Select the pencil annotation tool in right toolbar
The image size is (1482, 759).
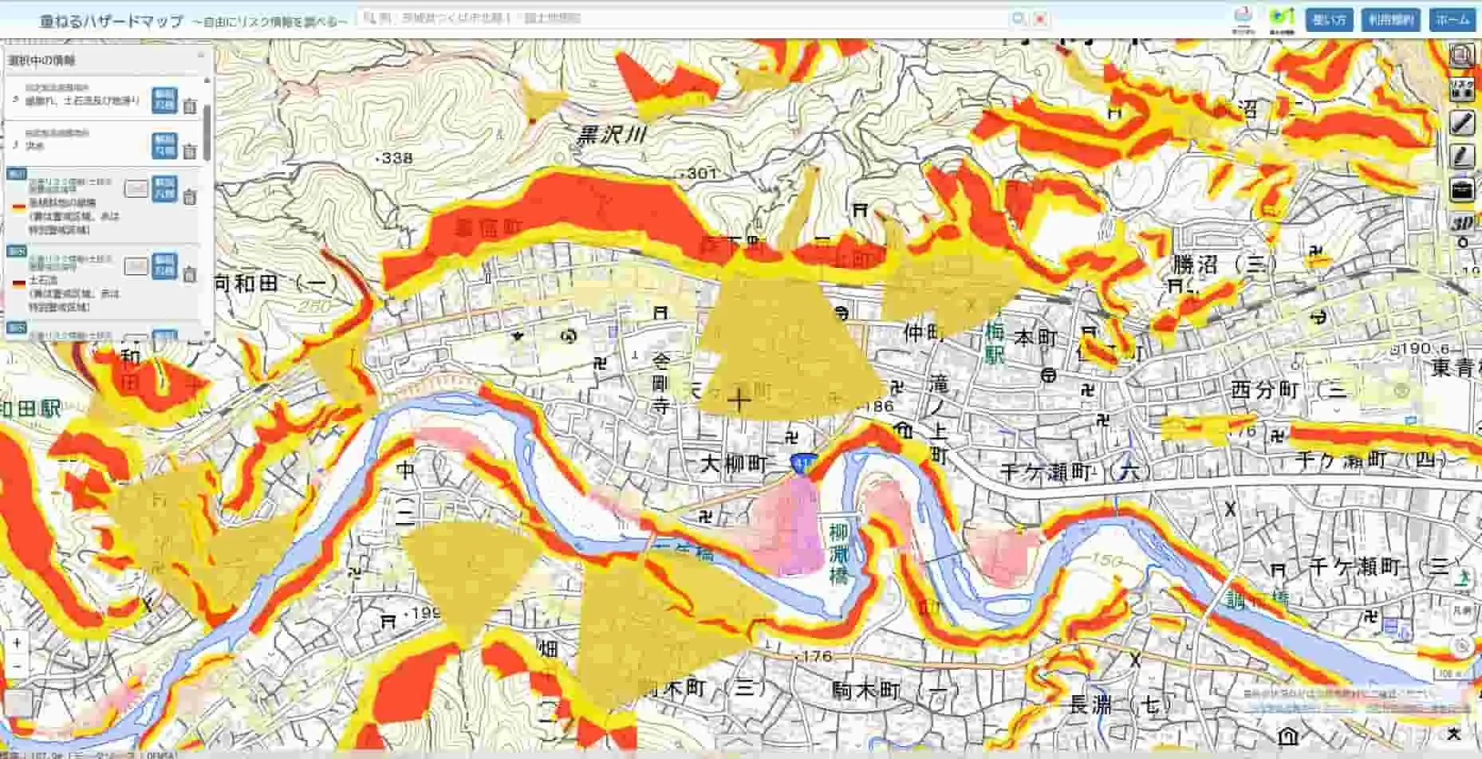1463,155
